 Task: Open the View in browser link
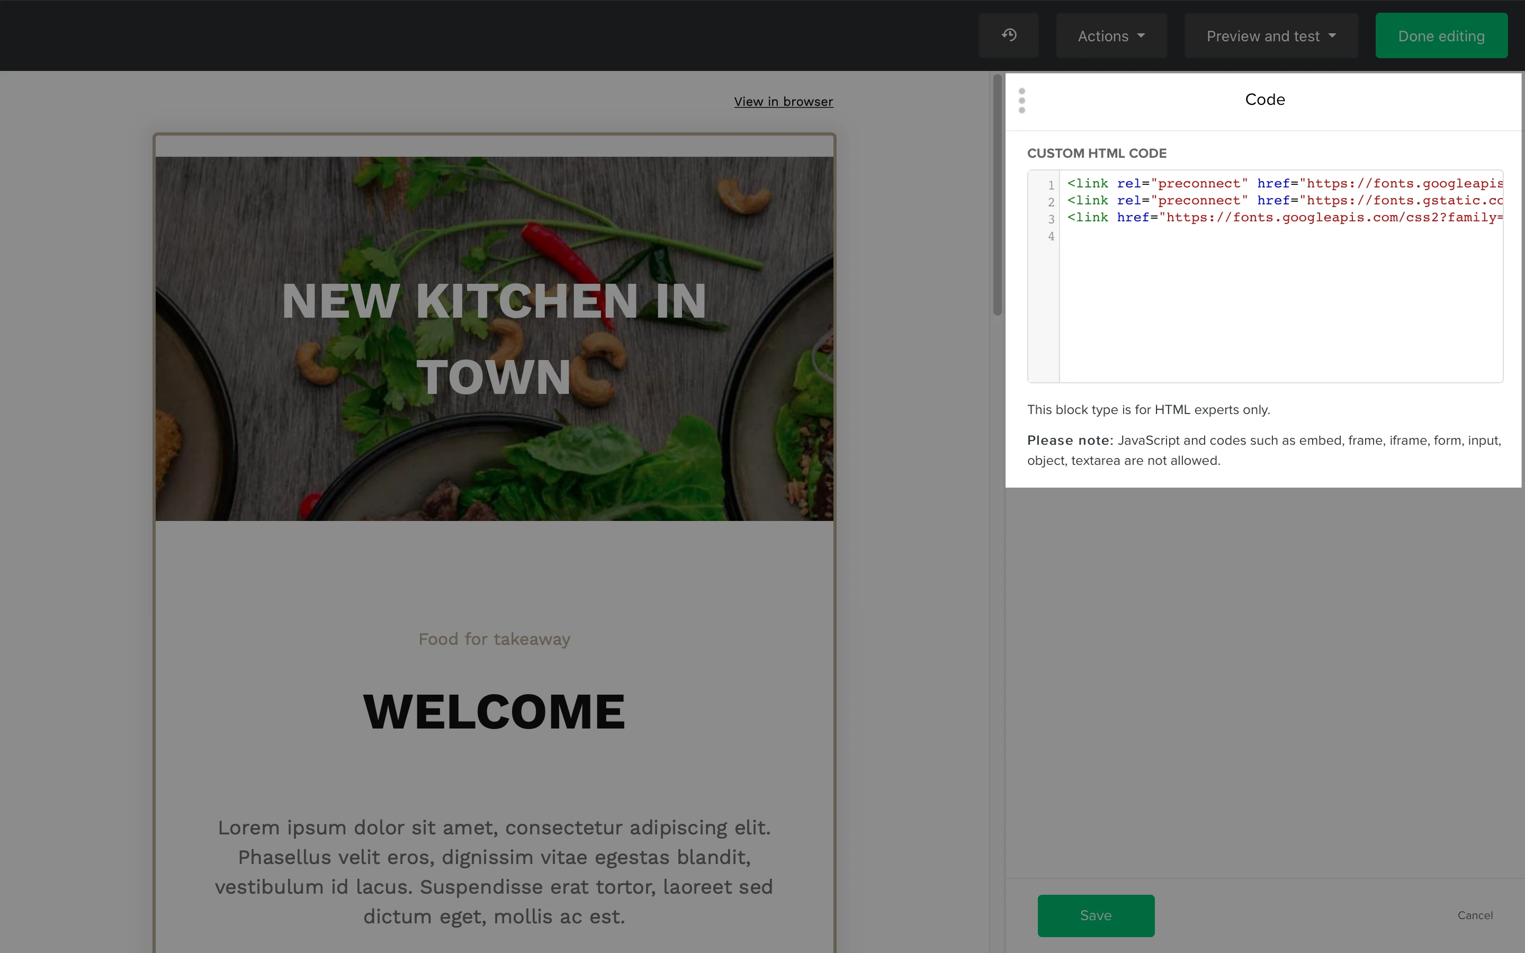pyautogui.click(x=783, y=102)
